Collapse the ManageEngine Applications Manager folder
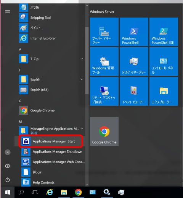 coord(82,129)
